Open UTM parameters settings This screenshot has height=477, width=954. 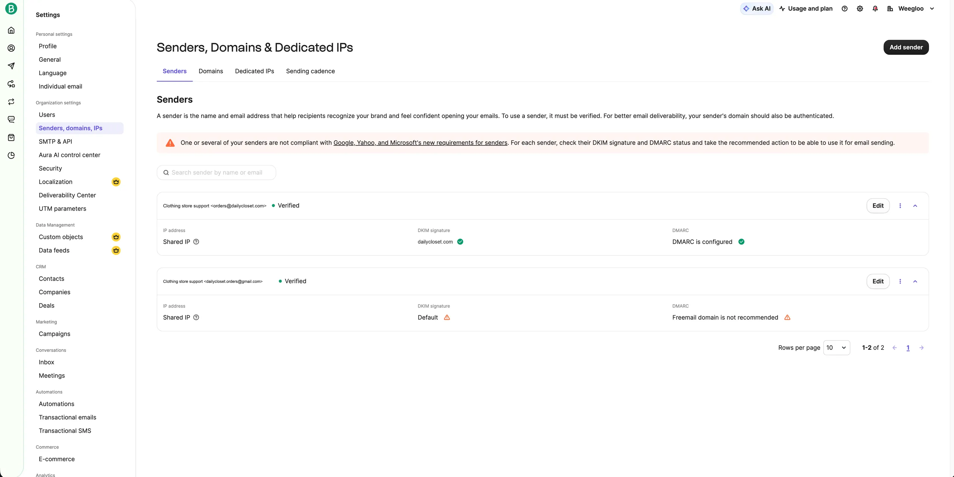tap(62, 209)
